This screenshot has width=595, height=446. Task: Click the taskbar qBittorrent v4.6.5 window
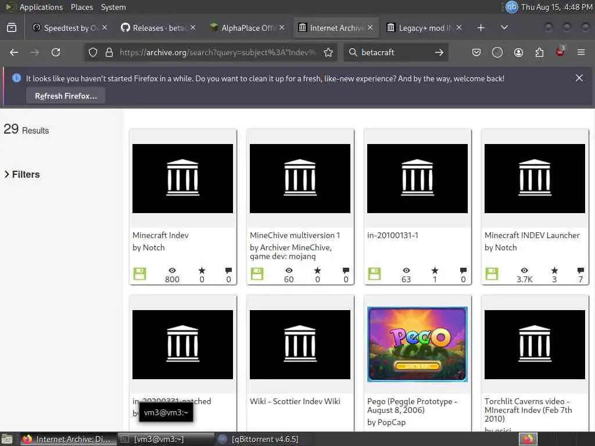(x=265, y=439)
